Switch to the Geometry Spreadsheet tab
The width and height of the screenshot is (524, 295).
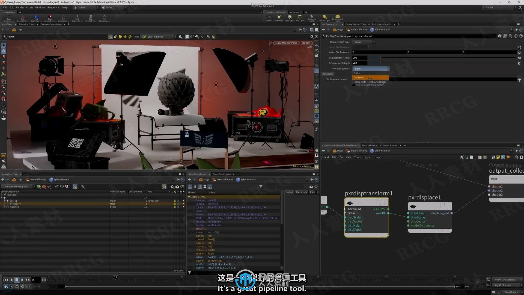(51, 24)
